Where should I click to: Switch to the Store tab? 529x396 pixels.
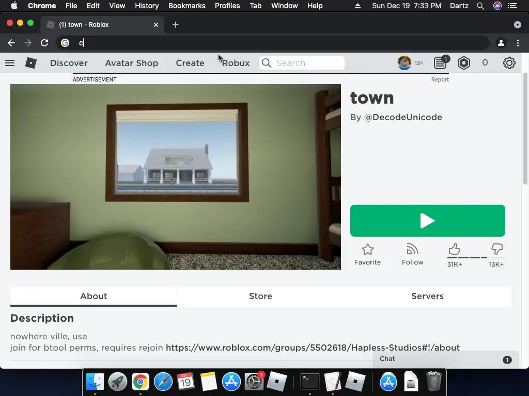click(x=260, y=296)
